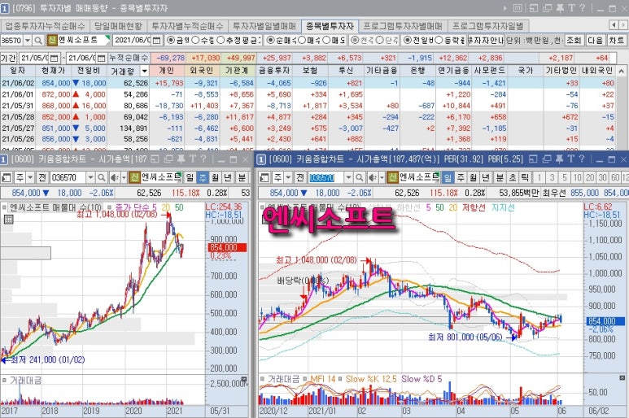Switch to 업종투자자누적순매수 tab
Screen dimensions: 629x418
pyautogui.click(x=45, y=26)
